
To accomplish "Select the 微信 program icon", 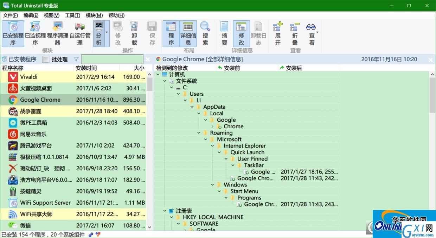I will (13, 225).
